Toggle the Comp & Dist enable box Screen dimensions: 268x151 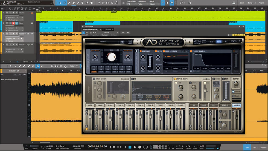94,79
